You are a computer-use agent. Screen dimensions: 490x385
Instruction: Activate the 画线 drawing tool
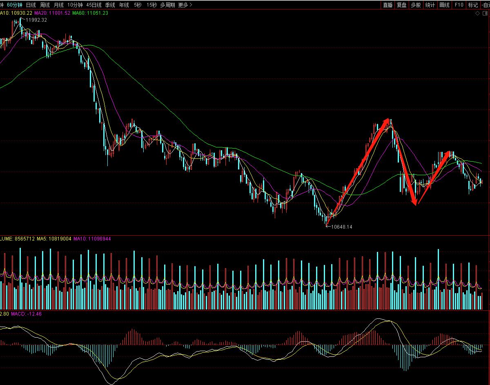pos(444,5)
